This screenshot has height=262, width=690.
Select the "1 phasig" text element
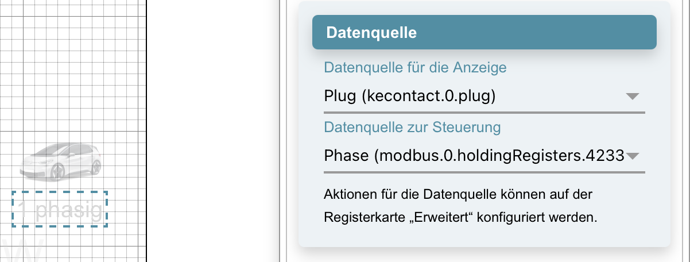[x=60, y=211]
